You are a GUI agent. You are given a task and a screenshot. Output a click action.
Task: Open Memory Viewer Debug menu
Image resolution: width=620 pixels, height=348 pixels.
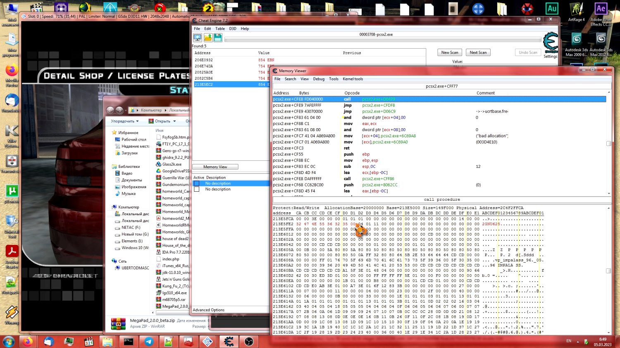pos(319,79)
